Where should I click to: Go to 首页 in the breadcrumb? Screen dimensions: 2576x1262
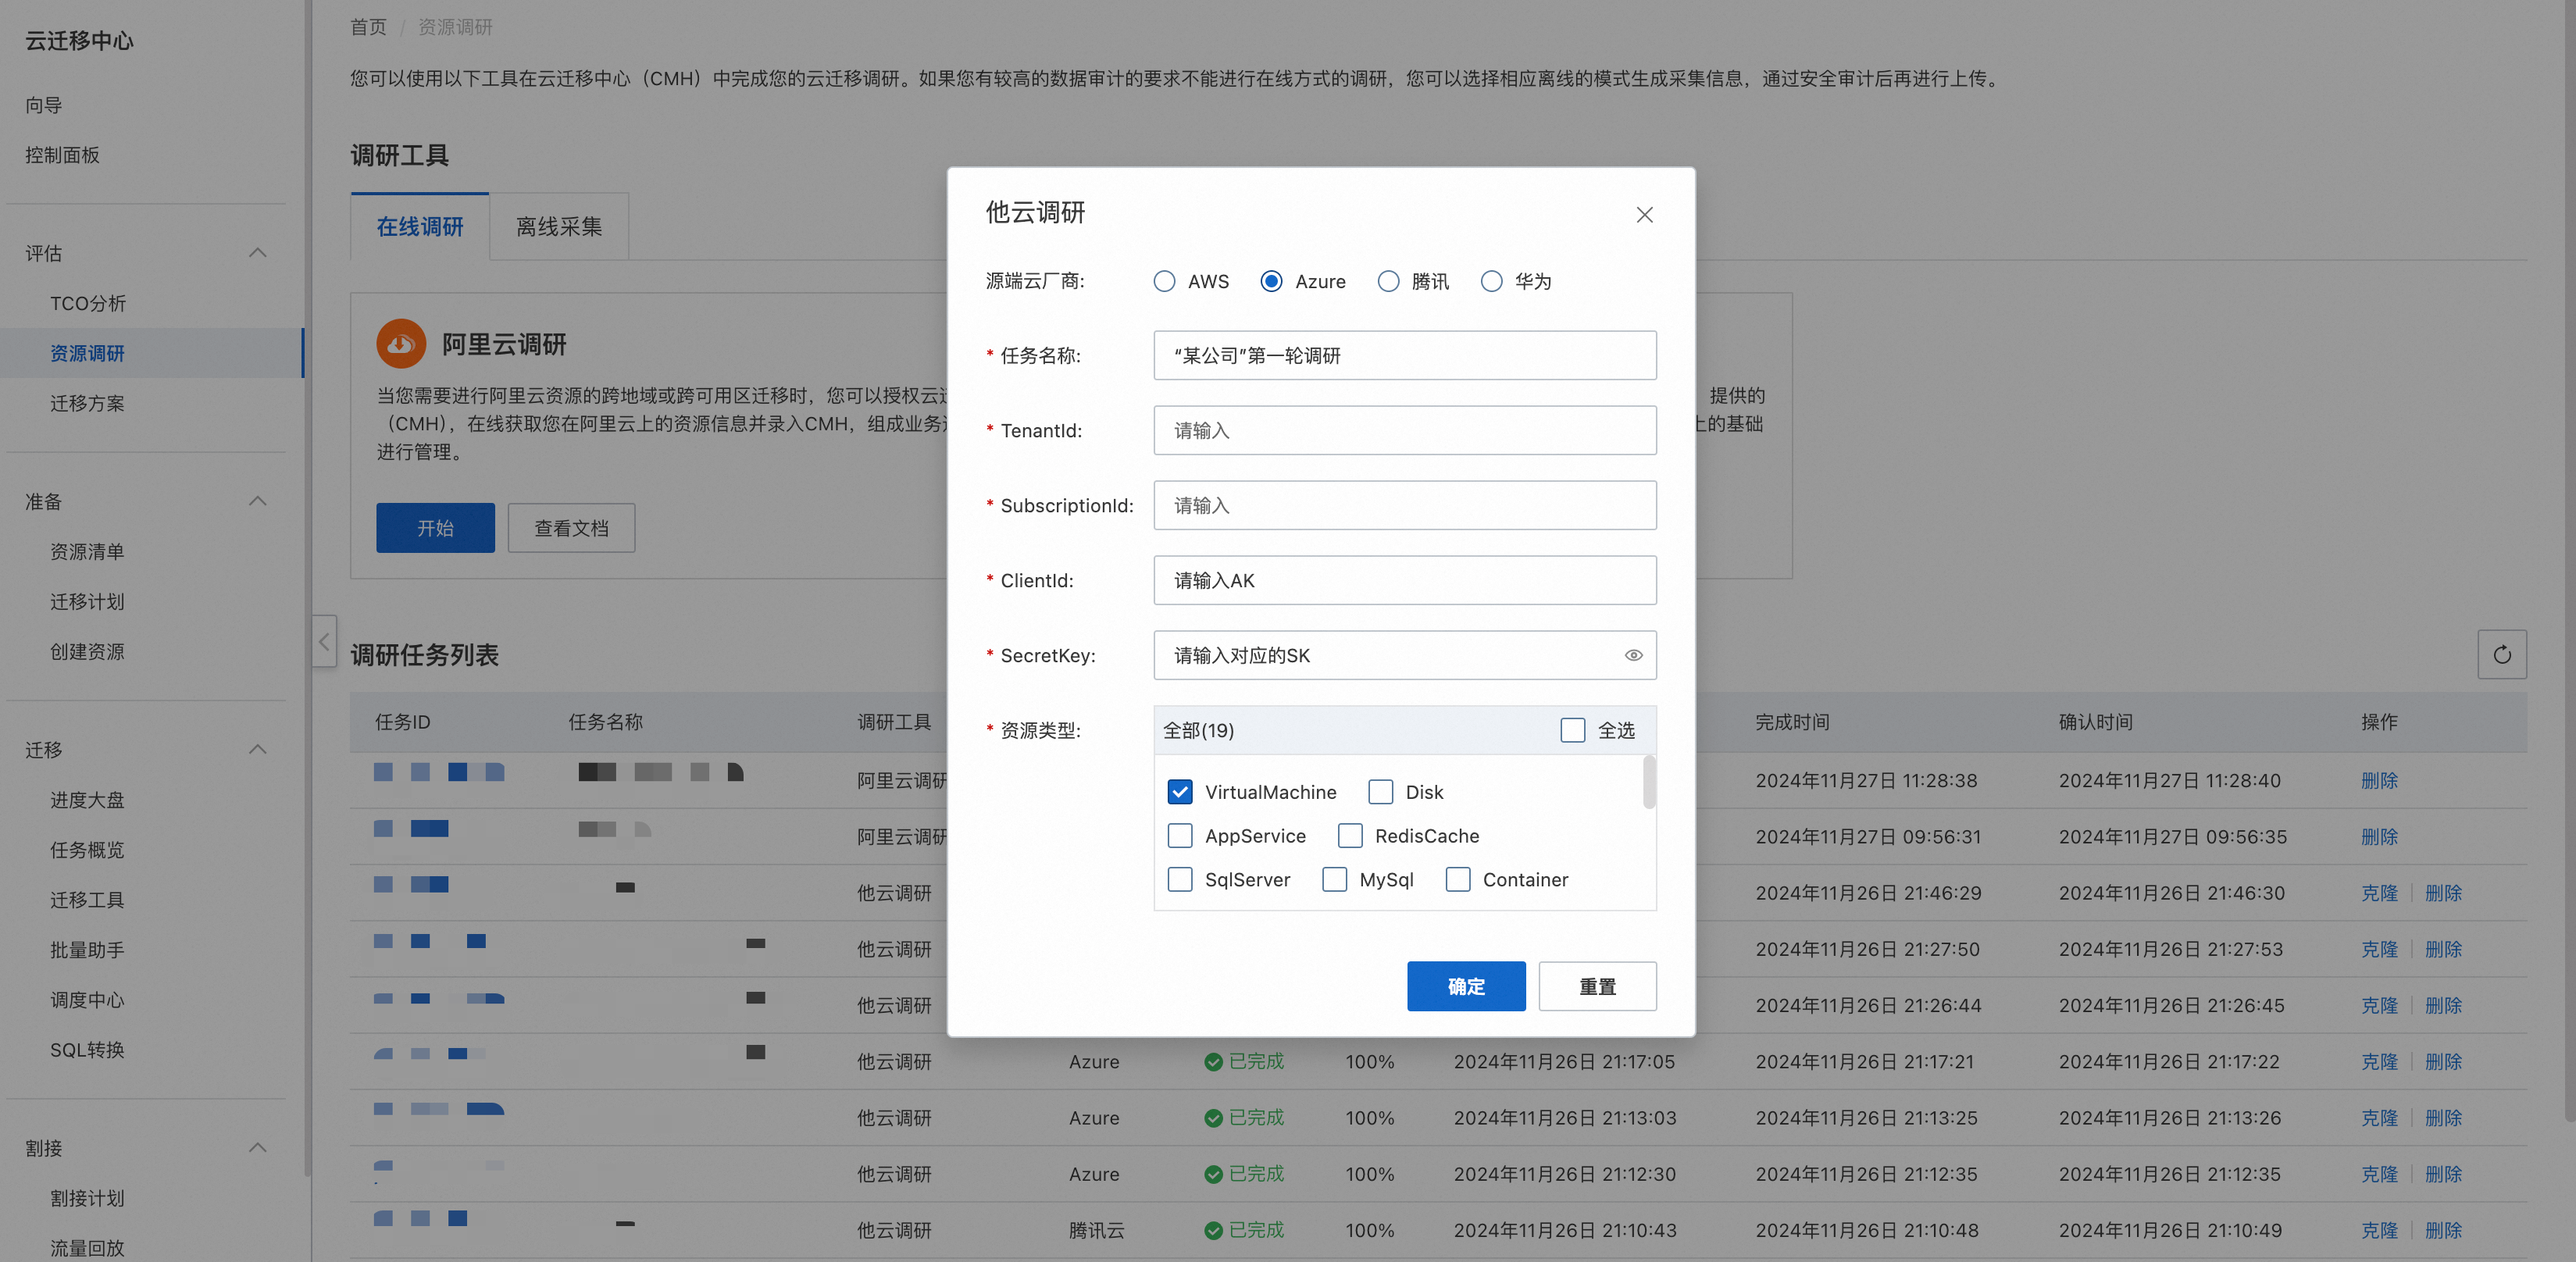pos(368,27)
